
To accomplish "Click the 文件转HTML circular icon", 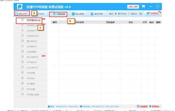I will click(x=22, y=35).
